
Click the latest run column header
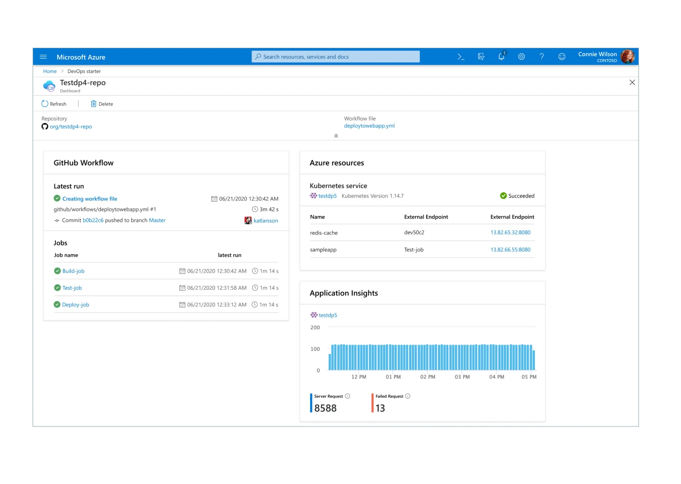(x=229, y=255)
